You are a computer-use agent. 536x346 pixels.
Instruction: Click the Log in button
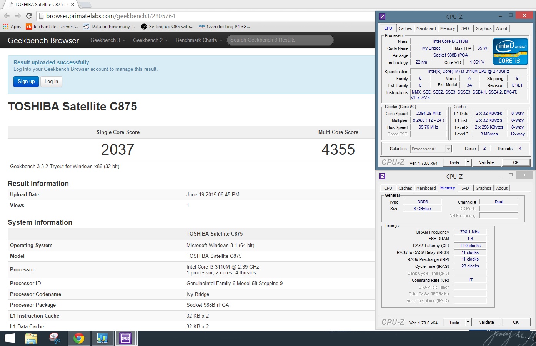(x=51, y=82)
